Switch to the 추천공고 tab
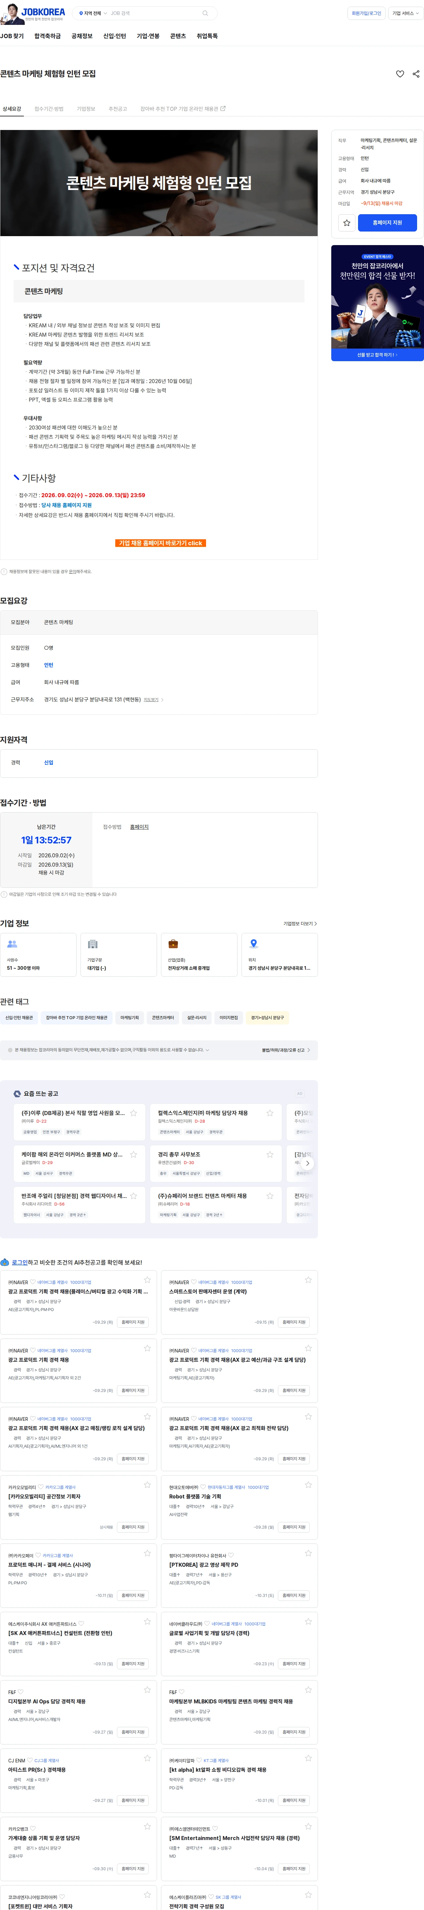424x1910 pixels. [118, 109]
